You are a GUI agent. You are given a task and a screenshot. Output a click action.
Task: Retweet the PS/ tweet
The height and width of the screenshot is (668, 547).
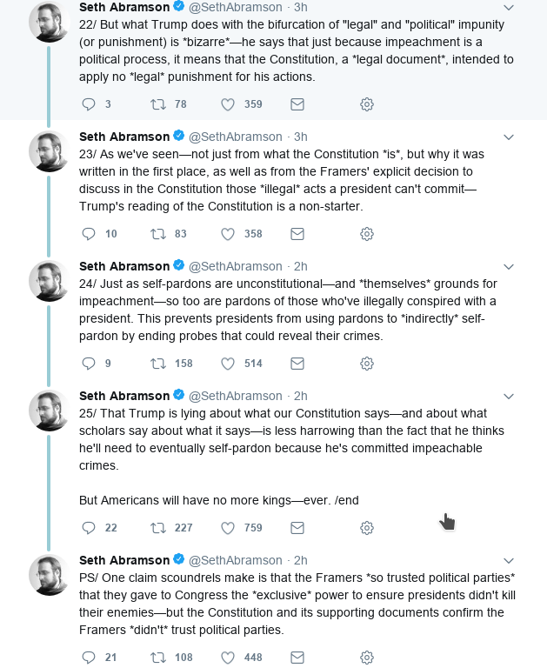tap(158, 658)
